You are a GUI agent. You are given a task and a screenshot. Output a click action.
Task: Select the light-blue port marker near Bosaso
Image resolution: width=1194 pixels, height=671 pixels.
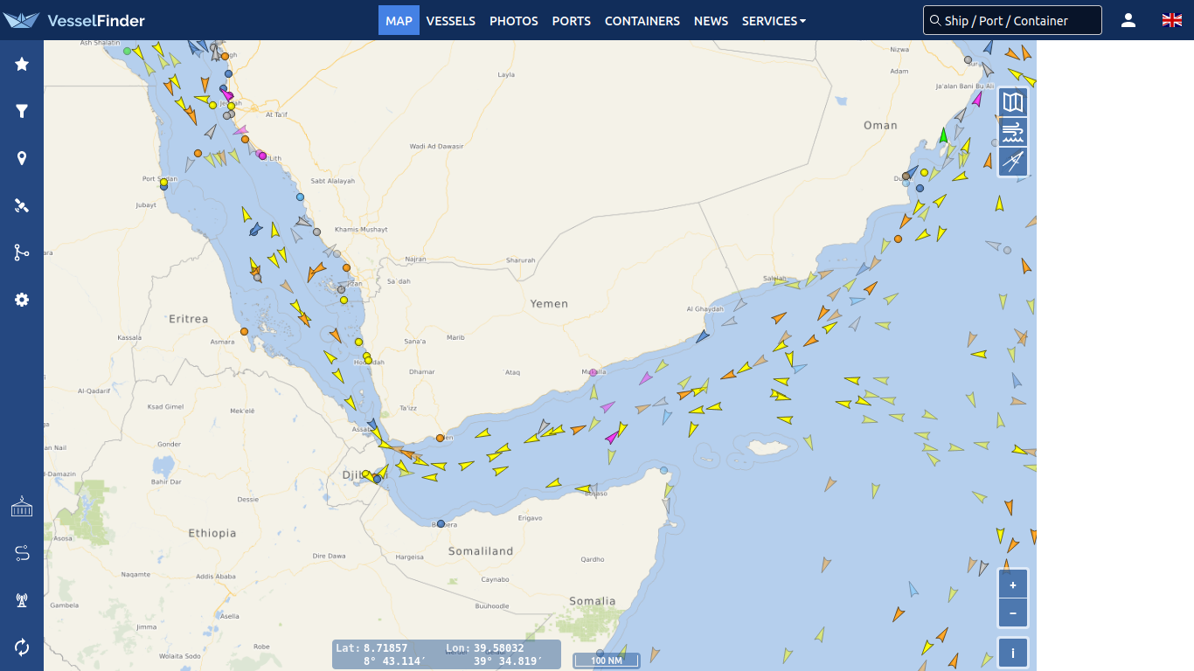(664, 470)
